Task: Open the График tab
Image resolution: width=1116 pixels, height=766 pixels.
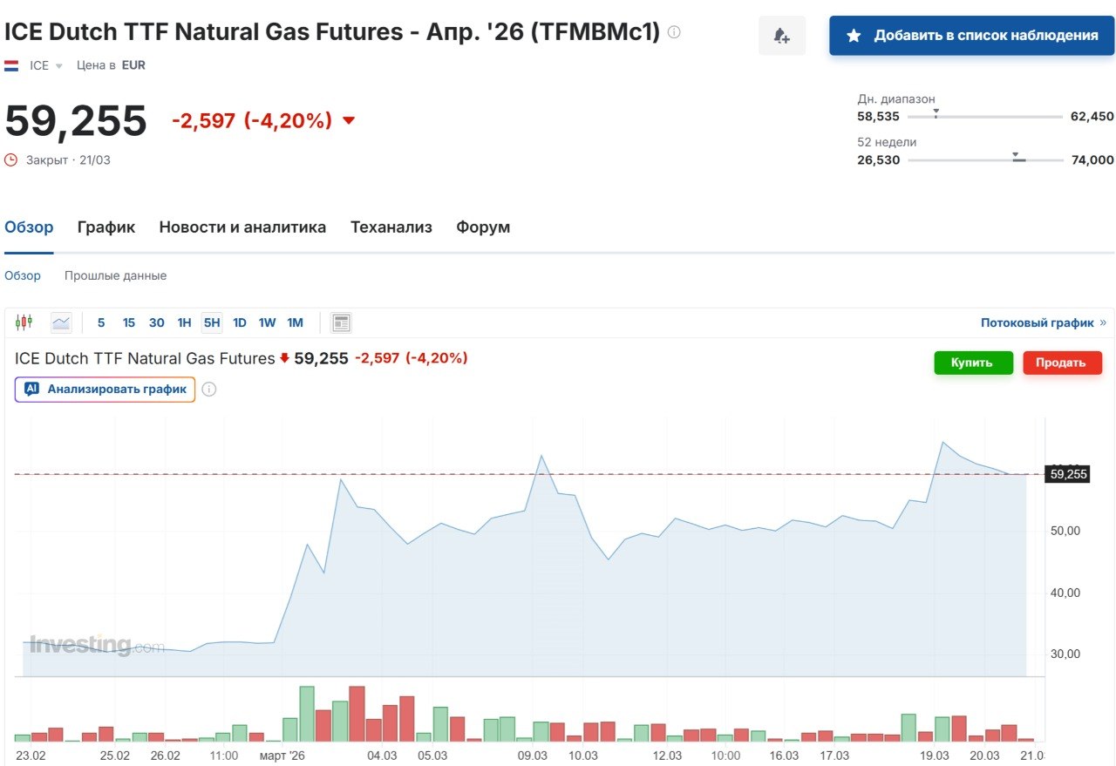Action: (105, 227)
